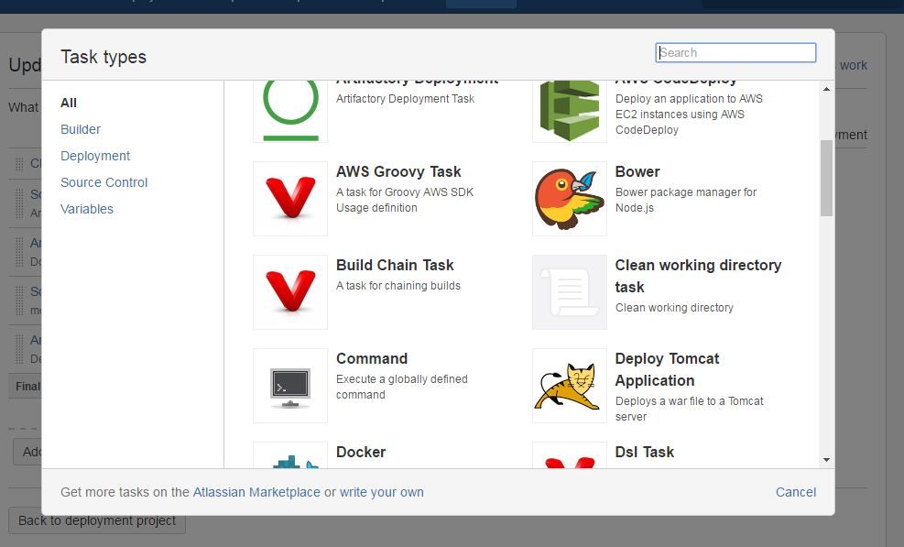Screen dimensions: 904x547
Task: Choose the Bower bird icon
Action: [x=570, y=199]
